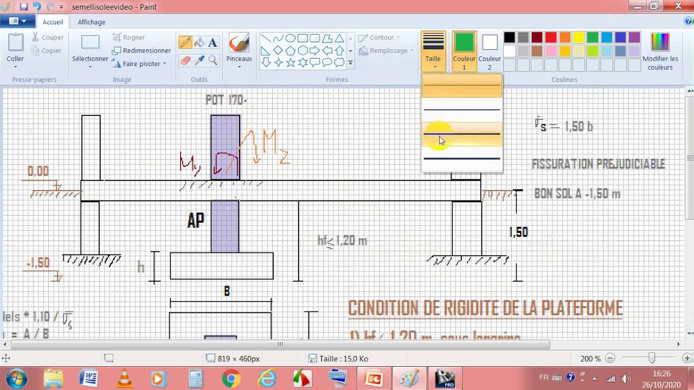The width and height of the screenshot is (694, 390).
Task: Select the Eraser tool
Action: [185, 61]
